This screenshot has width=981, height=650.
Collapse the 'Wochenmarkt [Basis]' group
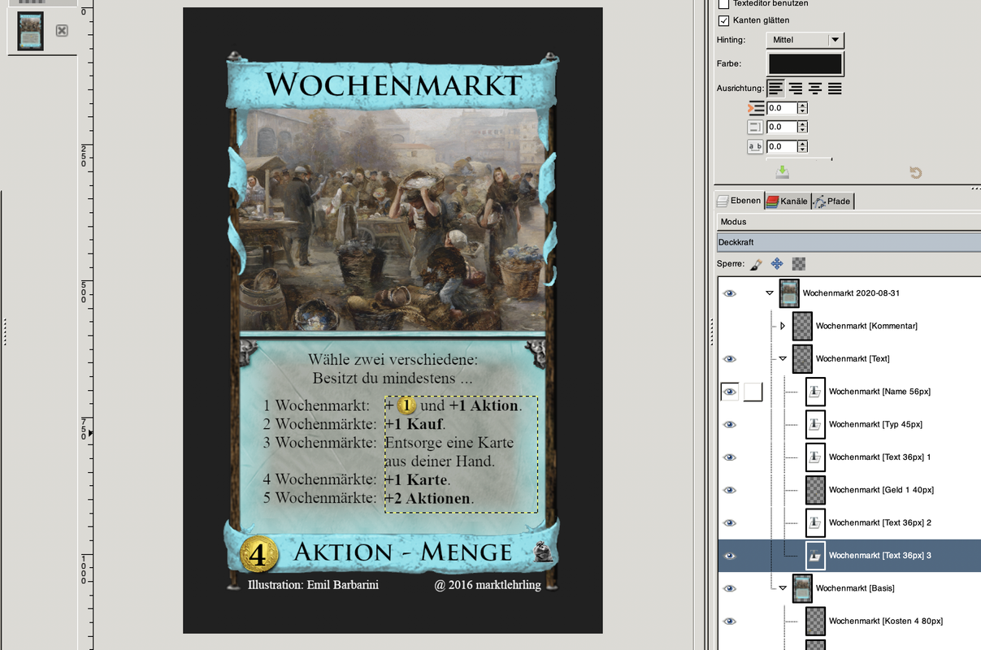coord(783,587)
